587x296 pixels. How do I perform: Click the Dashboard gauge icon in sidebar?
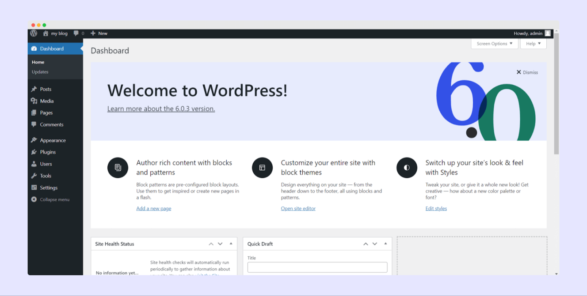coord(34,49)
